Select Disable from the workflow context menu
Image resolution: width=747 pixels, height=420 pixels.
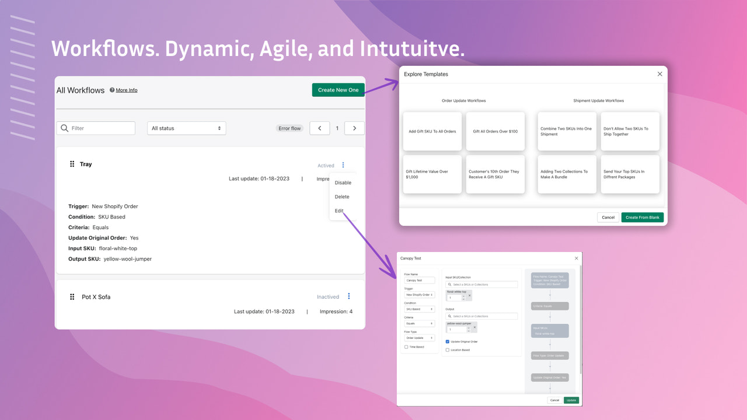click(343, 182)
